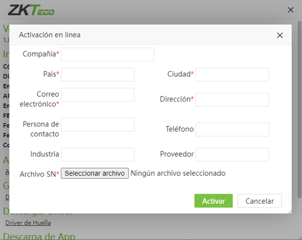Click the Descarga de App heading
Screen dimensions: 302x240
point(39,236)
